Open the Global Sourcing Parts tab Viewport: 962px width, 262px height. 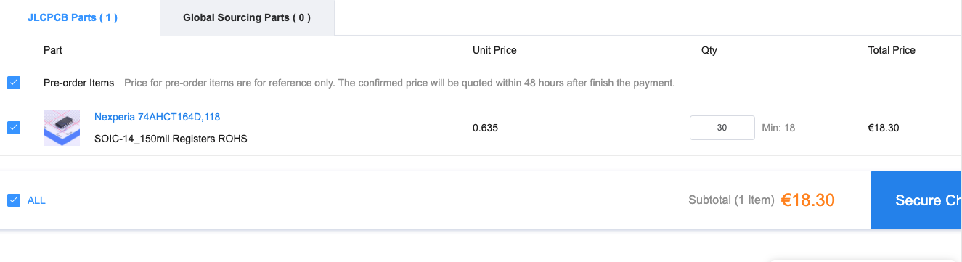tap(247, 17)
